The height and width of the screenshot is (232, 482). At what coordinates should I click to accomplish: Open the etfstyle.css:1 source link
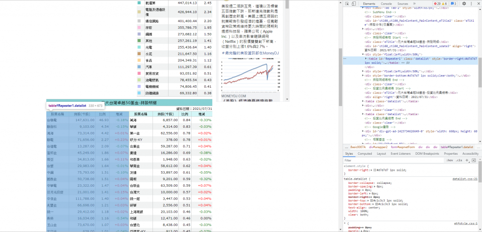point(466,224)
